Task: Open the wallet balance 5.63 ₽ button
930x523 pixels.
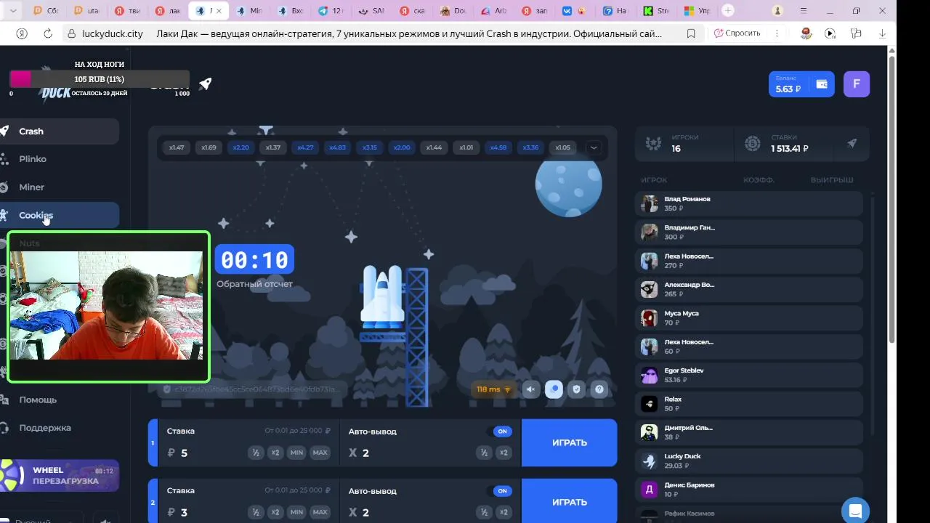Action: (x=801, y=84)
